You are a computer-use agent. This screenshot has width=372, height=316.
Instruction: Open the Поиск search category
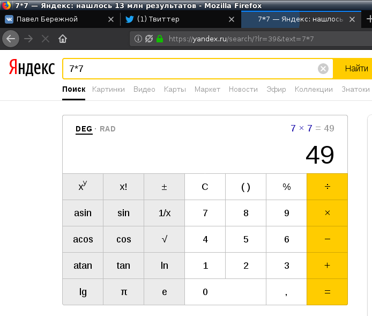[74, 89]
